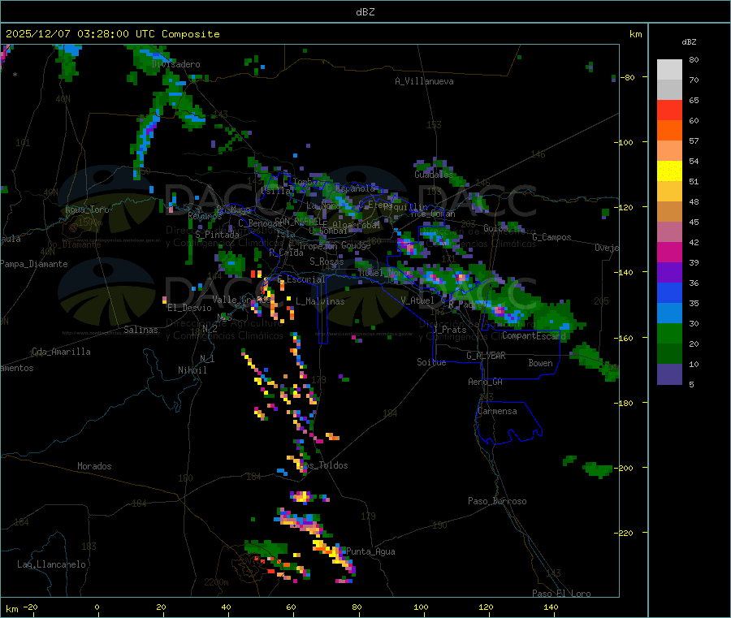Image resolution: width=731 pixels, height=618 pixels.
Task: Pick the light gray 70–80 dBZ swatch
Action: pyautogui.click(x=669, y=70)
